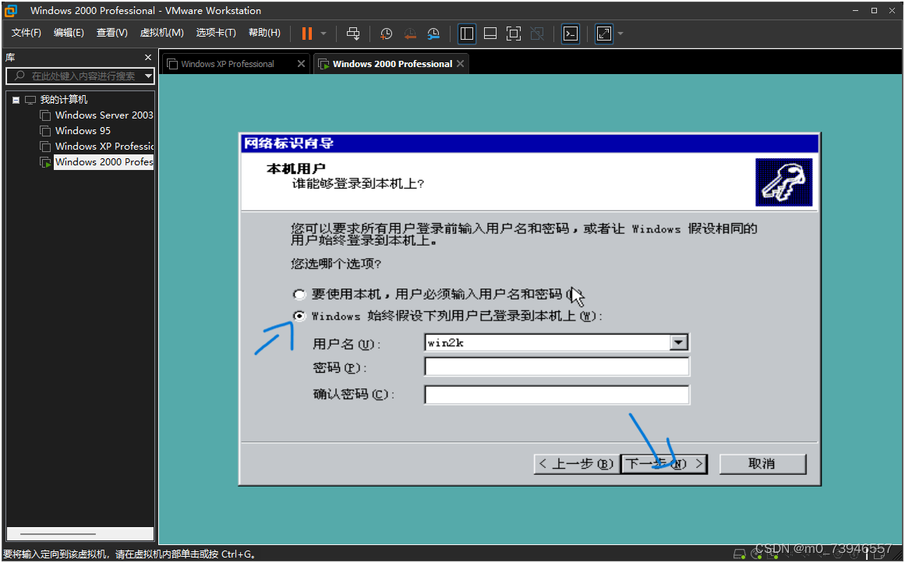Click the stretch guest display icon
Screen dimensions: 905x563
point(603,34)
